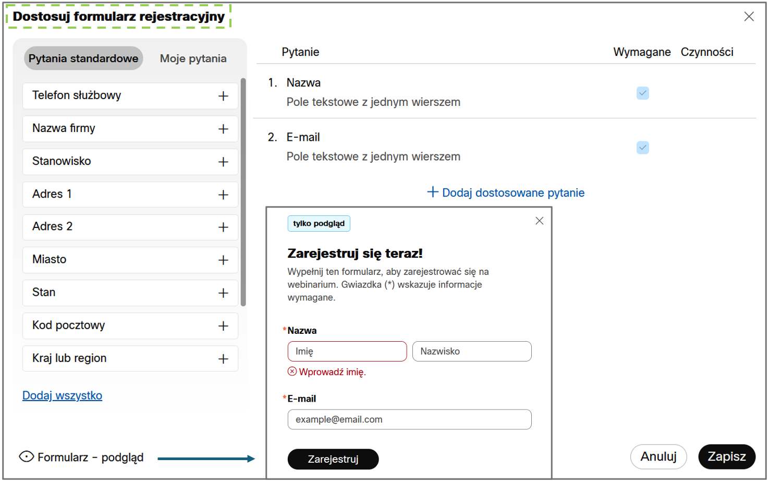The image size is (769, 482).
Task: Toggle required checkbox for E-mail question
Action: [642, 148]
